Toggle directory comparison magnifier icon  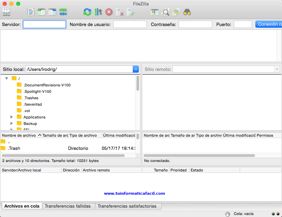pyautogui.click(x=165, y=12)
